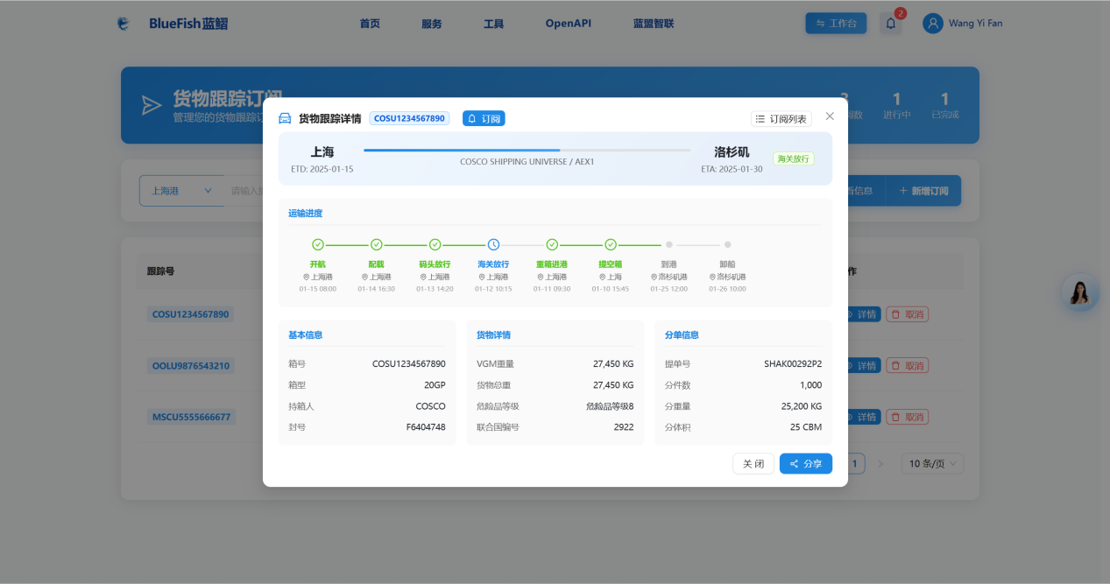Select page 1 in pagination

click(854, 463)
